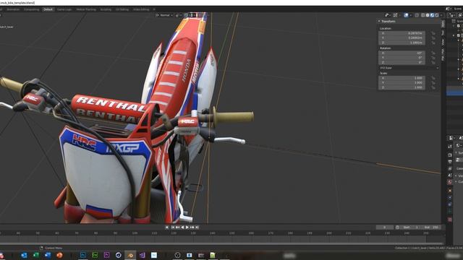This screenshot has width=463, height=260.
Task: Select wireframe viewport shading
Action: pyautogui.click(x=422, y=15)
